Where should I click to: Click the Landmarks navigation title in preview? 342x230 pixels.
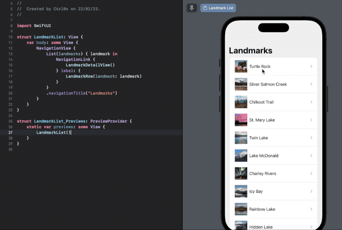251,50
